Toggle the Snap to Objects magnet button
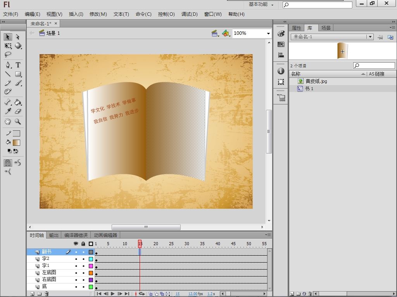This screenshot has height=297, width=397. click(8, 163)
